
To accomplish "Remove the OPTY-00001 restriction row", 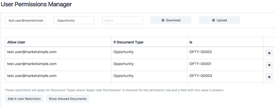I will 269,65.
